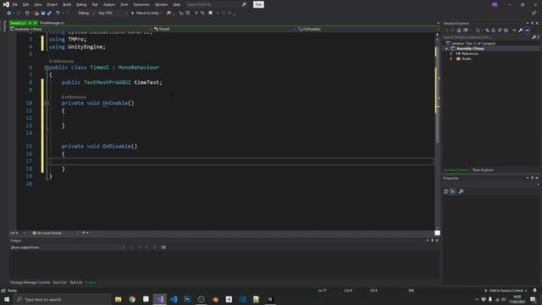Viewport: 542px width, 305px height.
Task: Open the View menu
Action: coord(37,4)
